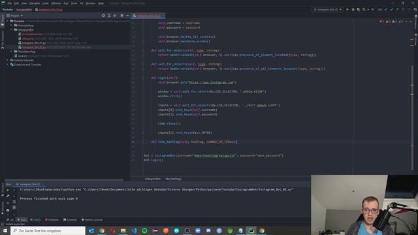Open the Windows Start menu
The width and height of the screenshot is (418, 235).
[x=5, y=230]
